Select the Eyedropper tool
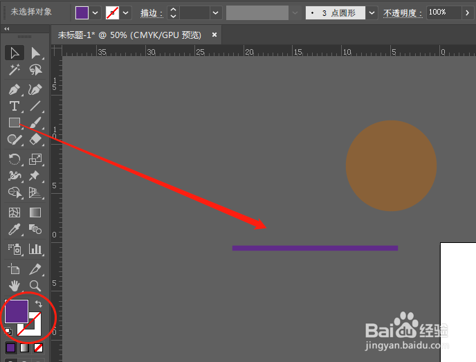This screenshot has width=476, height=362. pyautogui.click(x=15, y=229)
